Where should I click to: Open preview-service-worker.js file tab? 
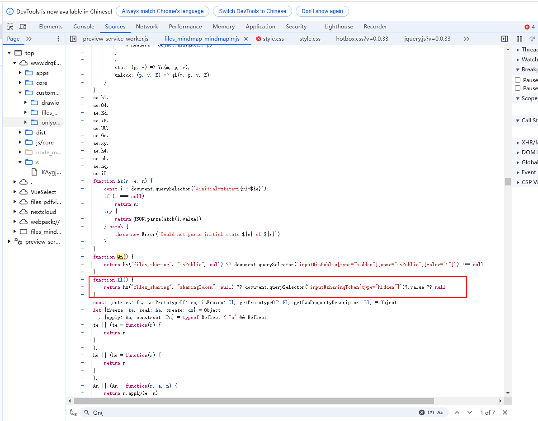point(116,39)
